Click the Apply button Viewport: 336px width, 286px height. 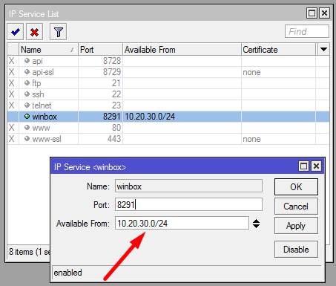(296, 226)
